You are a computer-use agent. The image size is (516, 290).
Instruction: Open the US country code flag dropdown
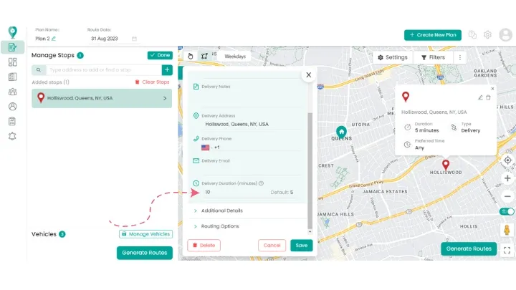click(x=206, y=148)
